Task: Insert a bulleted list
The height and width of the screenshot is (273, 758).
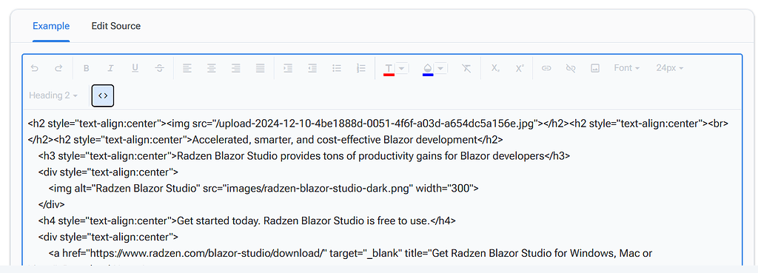Action: pos(337,68)
